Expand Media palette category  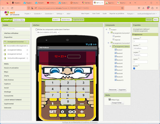click(x=16, y=64)
